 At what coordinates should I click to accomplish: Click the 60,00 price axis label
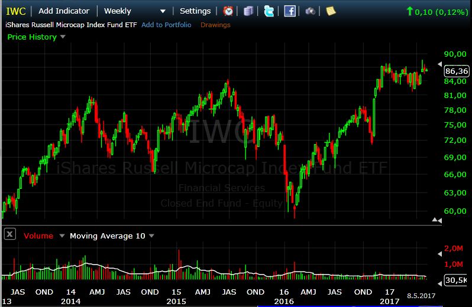[x=455, y=211]
